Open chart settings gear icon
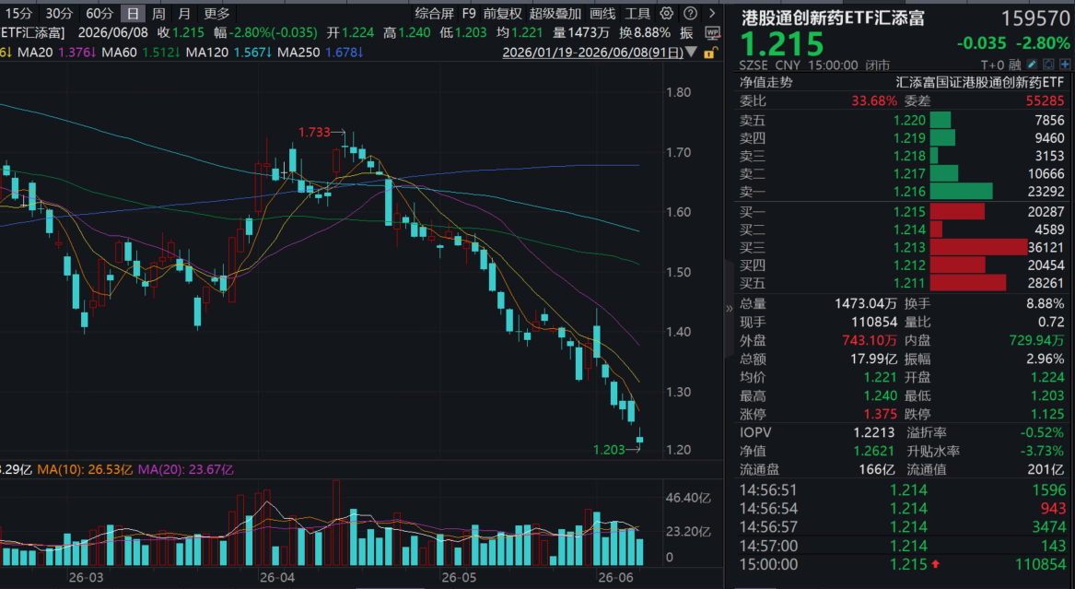The height and width of the screenshot is (589, 1075). pos(666,13)
